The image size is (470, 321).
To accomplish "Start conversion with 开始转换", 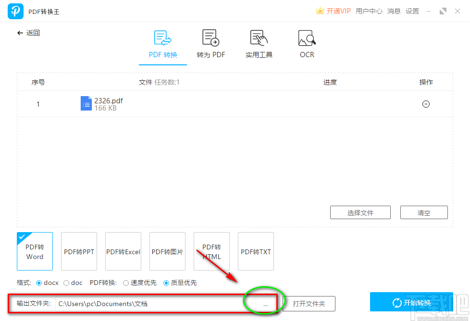I will pyautogui.click(x=411, y=302).
